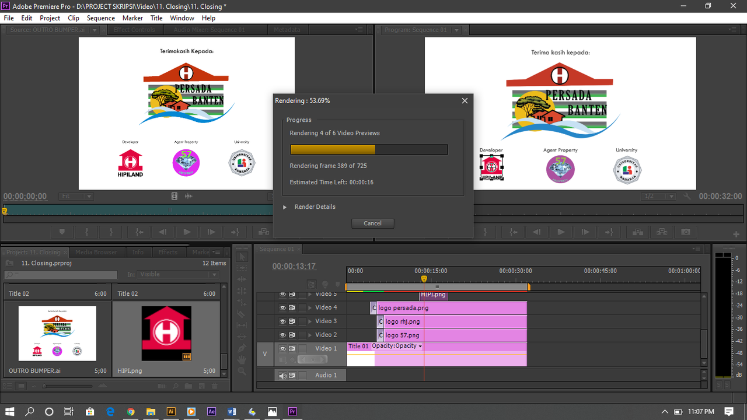The width and height of the screenshot is (747, 420).
Task: Expand the Video 2 track
Action: 310,335
